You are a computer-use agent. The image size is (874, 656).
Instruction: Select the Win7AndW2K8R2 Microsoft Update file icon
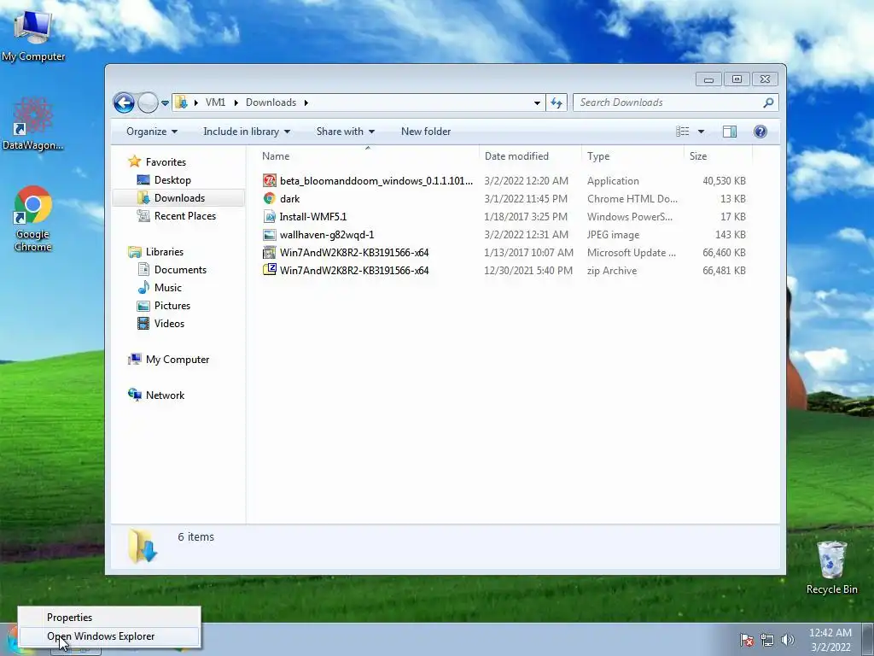[x=270, y=253]
